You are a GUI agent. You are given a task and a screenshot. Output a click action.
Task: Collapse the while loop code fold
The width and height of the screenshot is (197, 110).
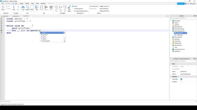tap(6, 26)
